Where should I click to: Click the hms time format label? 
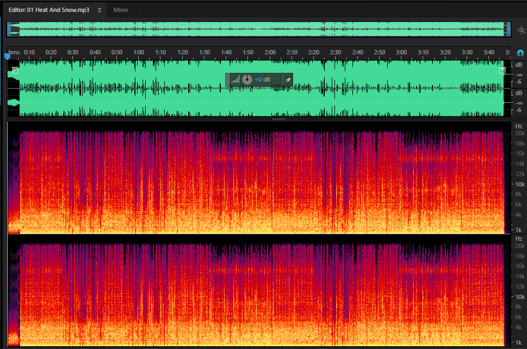pyautogui.click(x=14, y=52)
